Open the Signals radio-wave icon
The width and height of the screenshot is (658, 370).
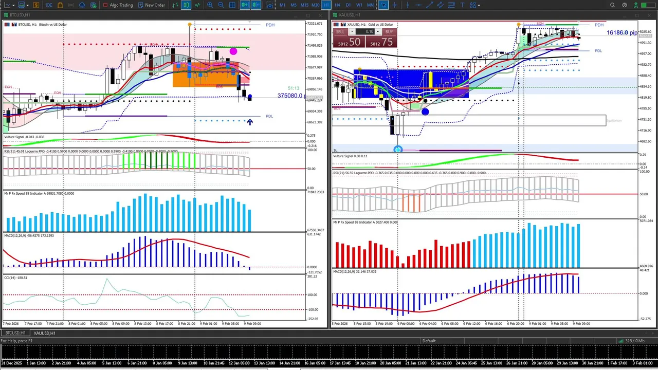coord(71,5)
